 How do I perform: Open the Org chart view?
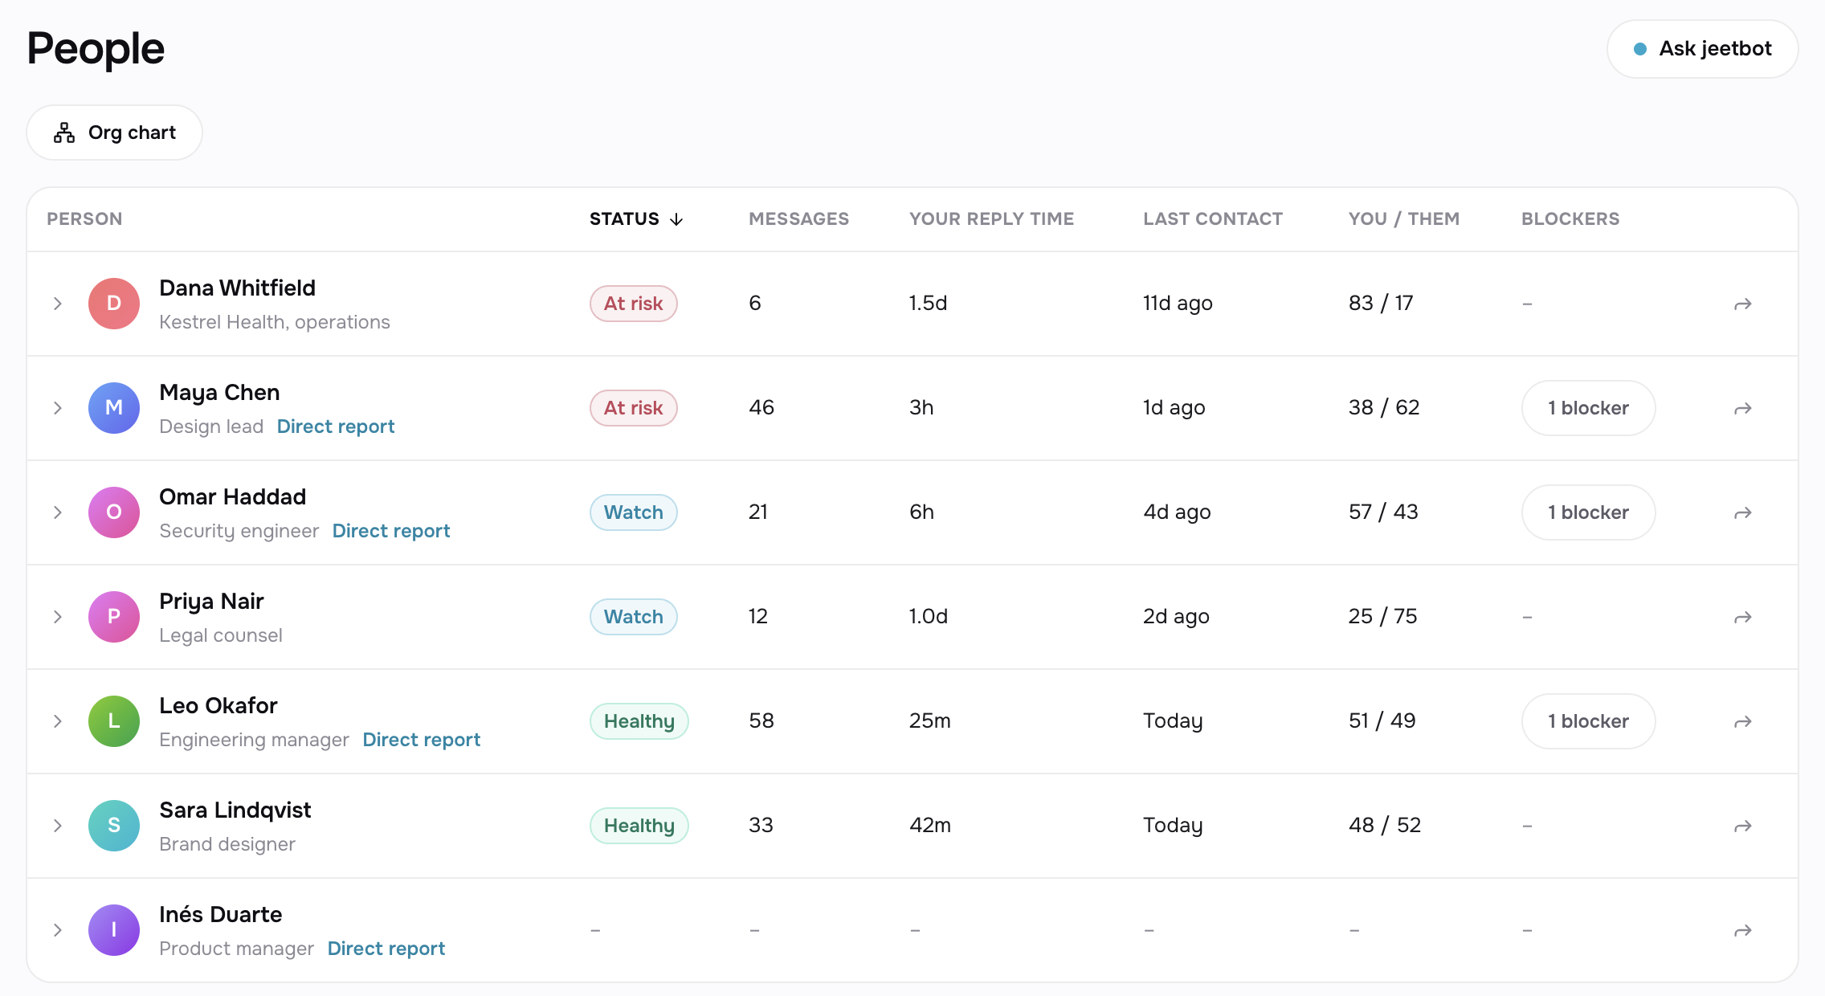pyautogui.click(x=114, y=133)
